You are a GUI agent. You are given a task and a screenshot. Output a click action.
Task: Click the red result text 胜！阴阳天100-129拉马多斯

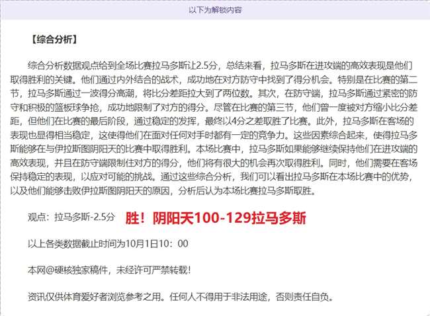[x=216, y=218]
